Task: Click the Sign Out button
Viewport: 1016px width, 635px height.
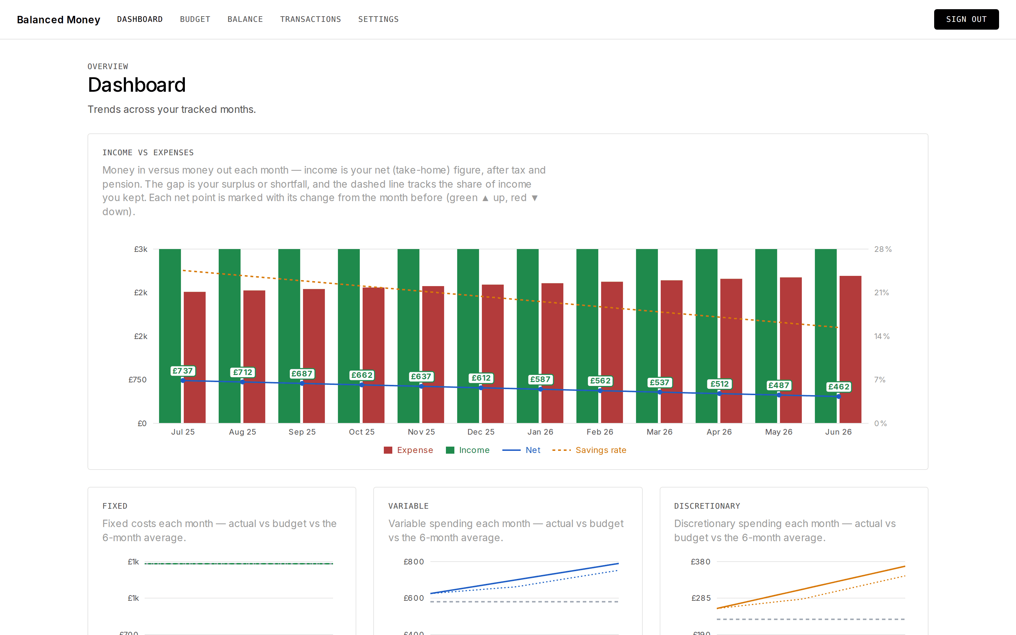Action: 966,19
